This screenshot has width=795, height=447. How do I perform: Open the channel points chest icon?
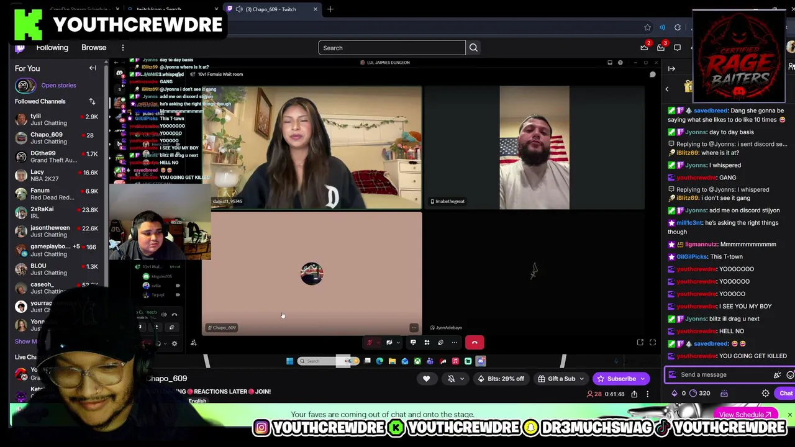click(724, 393)
